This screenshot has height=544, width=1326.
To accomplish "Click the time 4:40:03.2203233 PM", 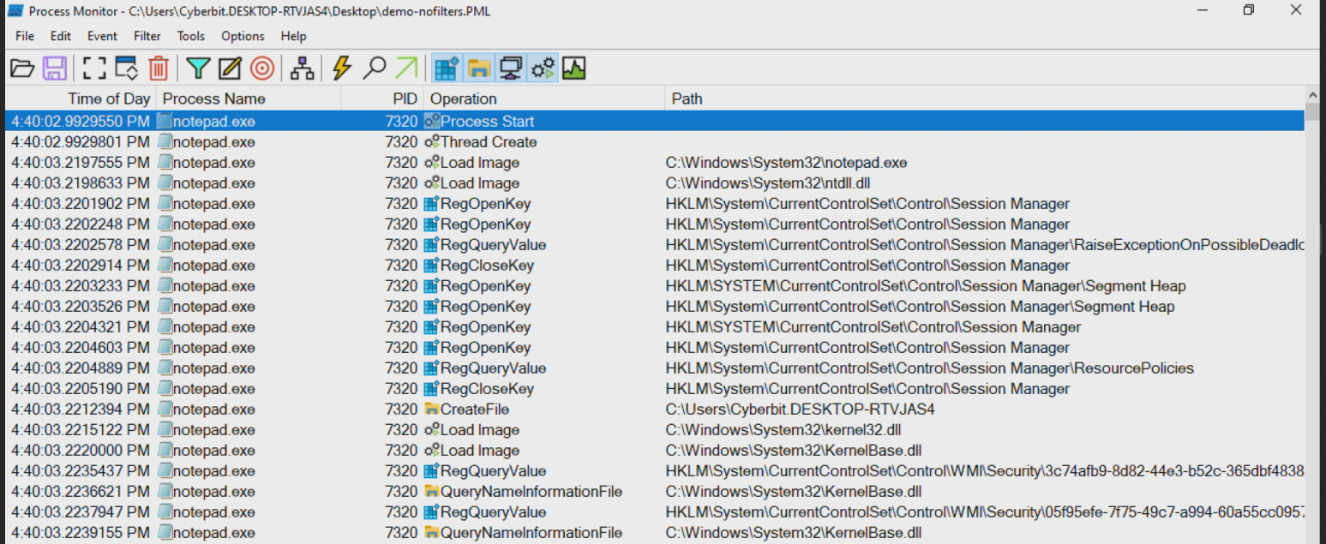I will [x=81, y=286].
